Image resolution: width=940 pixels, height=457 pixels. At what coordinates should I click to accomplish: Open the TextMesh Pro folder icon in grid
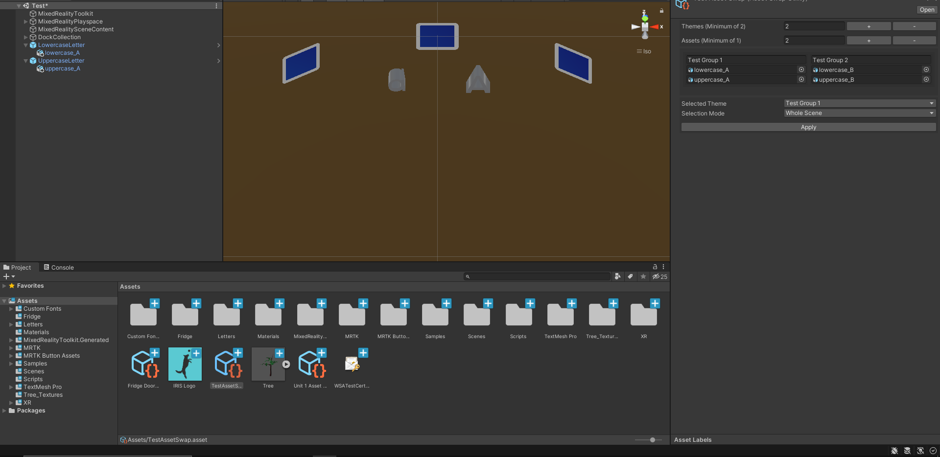tap(561, 315)
